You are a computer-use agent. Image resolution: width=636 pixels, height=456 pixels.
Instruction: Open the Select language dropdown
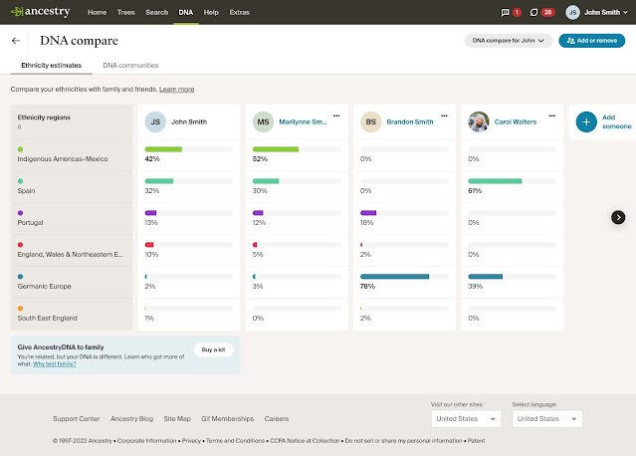pos(547,419)
